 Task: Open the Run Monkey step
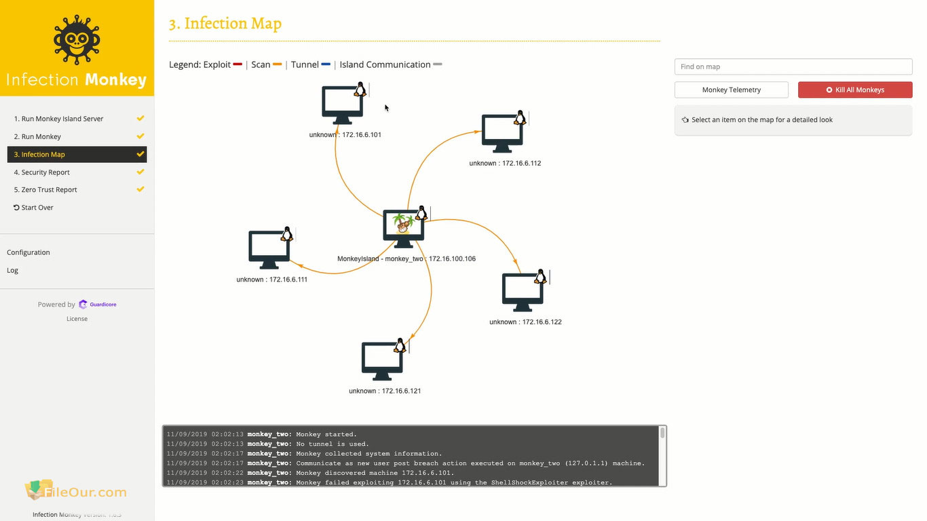77,136
